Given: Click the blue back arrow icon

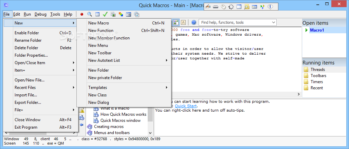Looking at the screenshot, I should coord(81,125).
